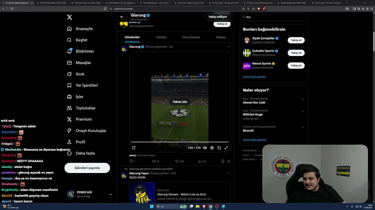Open Yer İşaretleri bookmarks
Viewport: 375px width, 210px height.
point(82,85)
